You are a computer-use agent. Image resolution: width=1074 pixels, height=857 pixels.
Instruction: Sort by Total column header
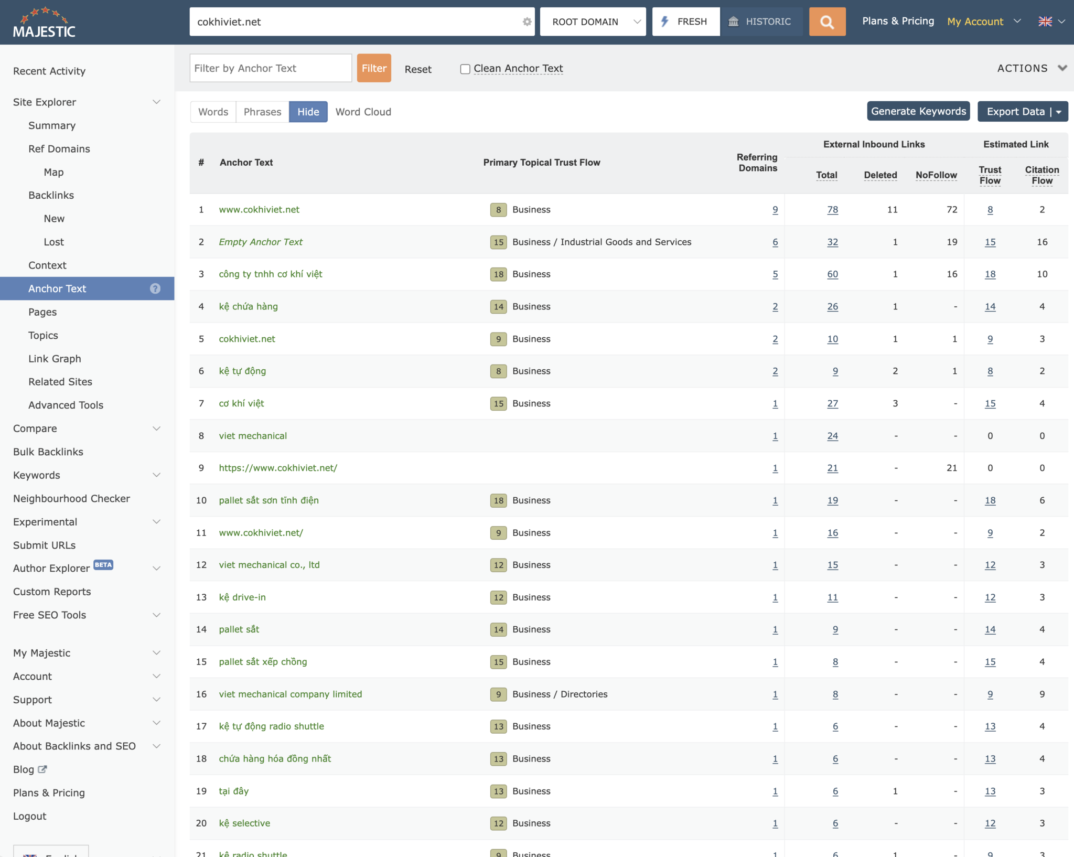(x=826, y=175)
